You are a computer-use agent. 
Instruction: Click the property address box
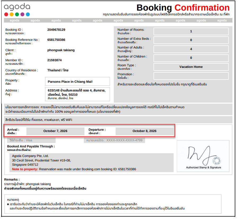click(x=78, y=94)
